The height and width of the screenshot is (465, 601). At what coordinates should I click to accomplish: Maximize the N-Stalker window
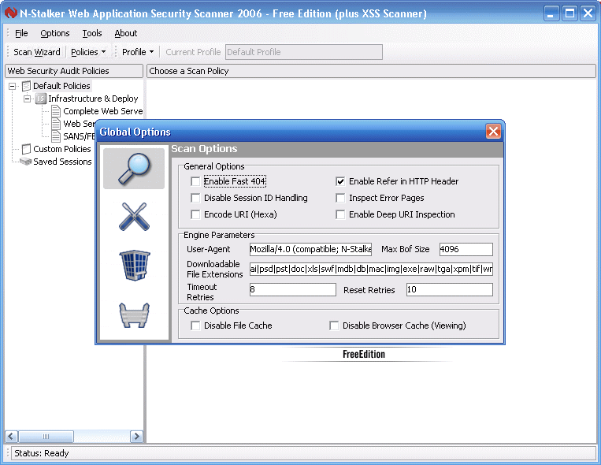pos(570,13)
